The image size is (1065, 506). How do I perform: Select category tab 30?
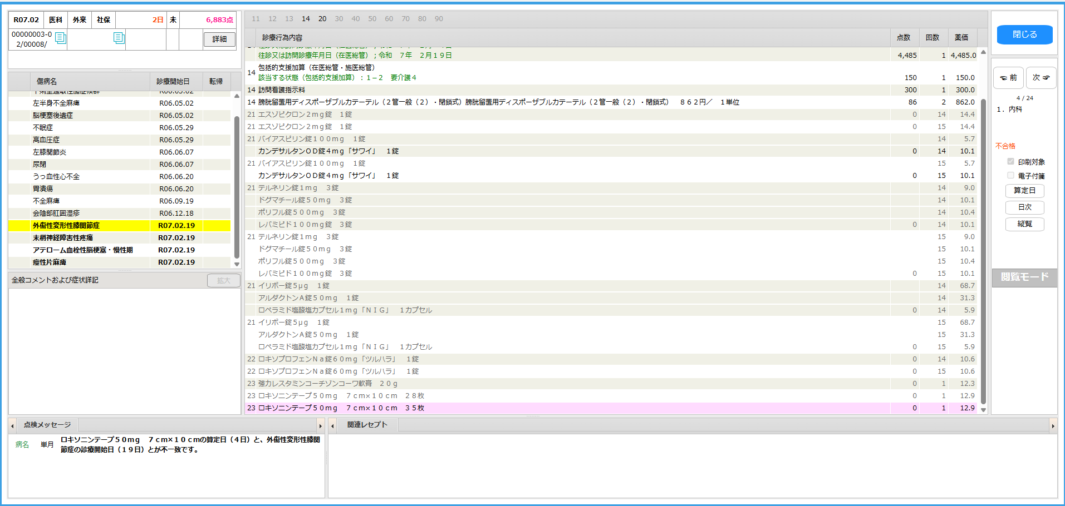pos(339,19)
